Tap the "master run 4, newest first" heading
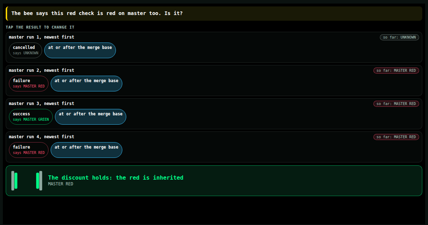The width and height of the screenshot is (428, 225). coord(41,137)
